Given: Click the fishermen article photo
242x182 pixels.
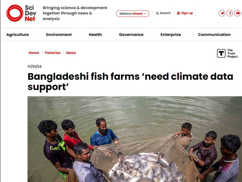Looking at the screenshot, I should pos(135,139).
